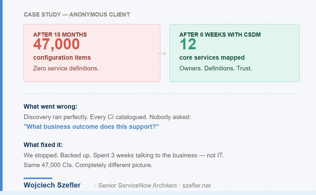This screenshot has width=316, height=195.
Task: Click the "What fixed it:" heading
Action: coord(43,145)
